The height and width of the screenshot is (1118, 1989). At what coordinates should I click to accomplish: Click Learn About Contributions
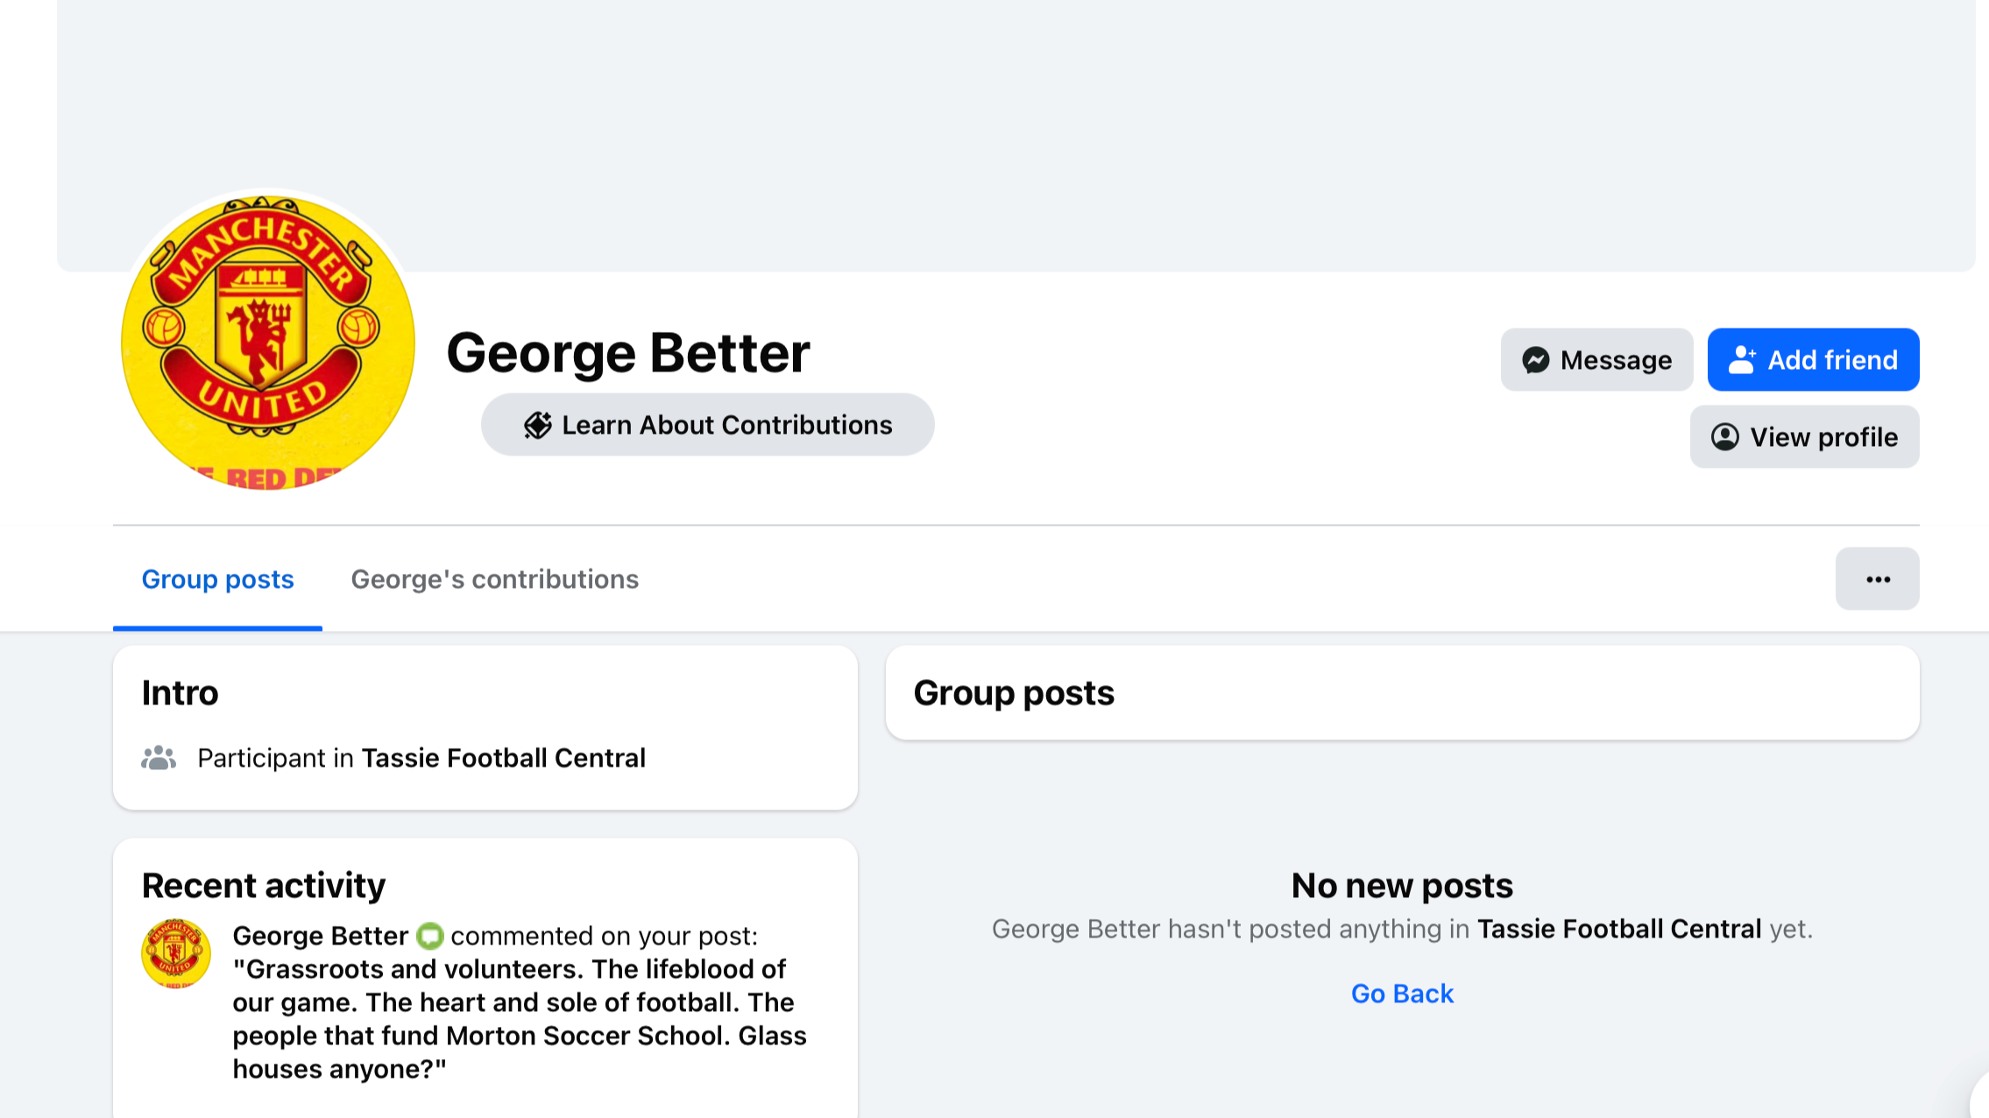tap(707, 425)
